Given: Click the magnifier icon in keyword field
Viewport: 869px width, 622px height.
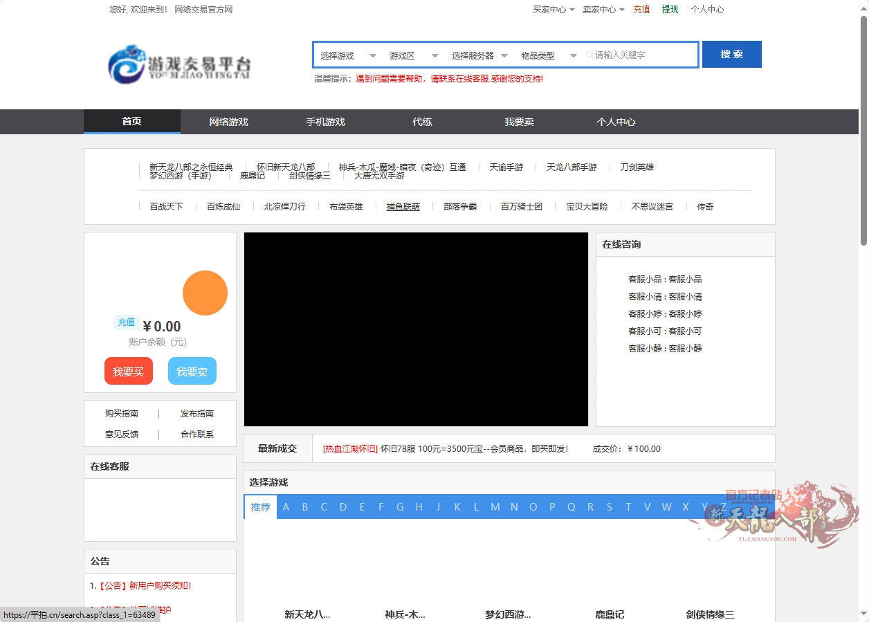Looking at the screenshot, I should coord(589,55).
